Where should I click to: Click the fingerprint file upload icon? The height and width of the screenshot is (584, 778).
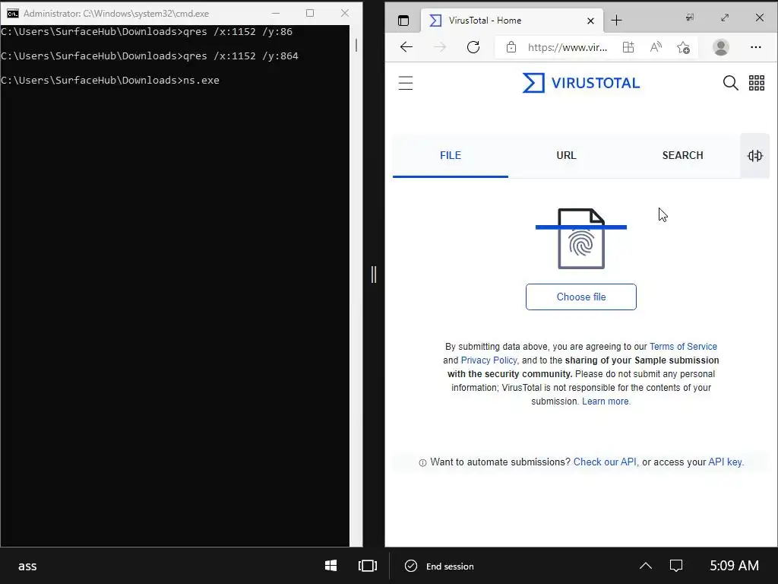pyautogui.click(x=581, y=239)
